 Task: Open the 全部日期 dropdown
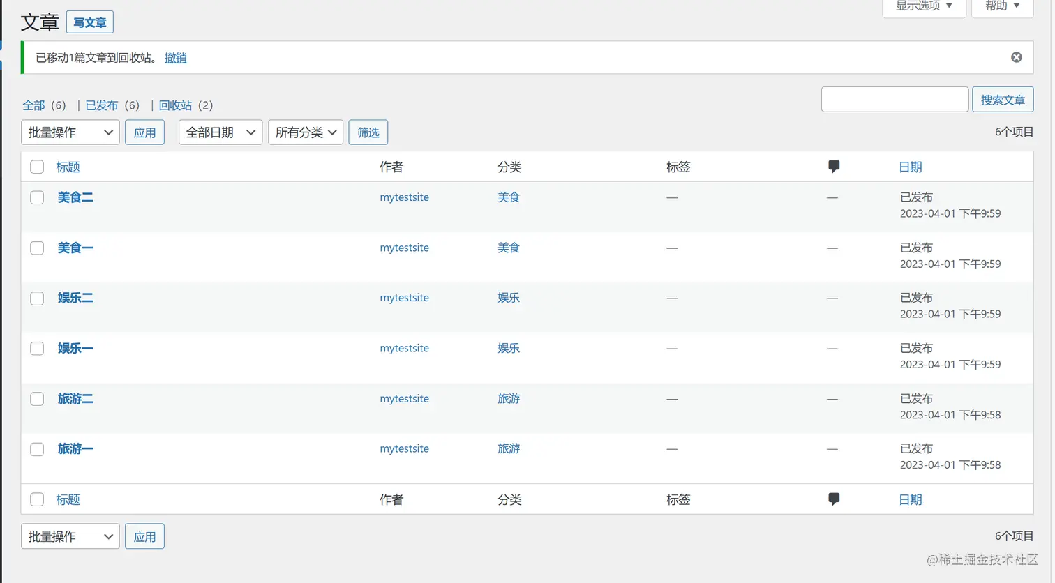pyautogui.click(x=220, y=132)
